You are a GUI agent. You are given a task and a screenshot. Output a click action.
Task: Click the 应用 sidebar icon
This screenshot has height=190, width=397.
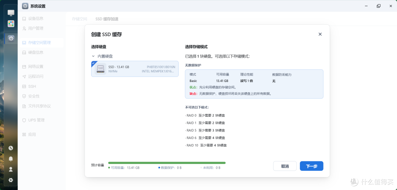tap(24, 135)
